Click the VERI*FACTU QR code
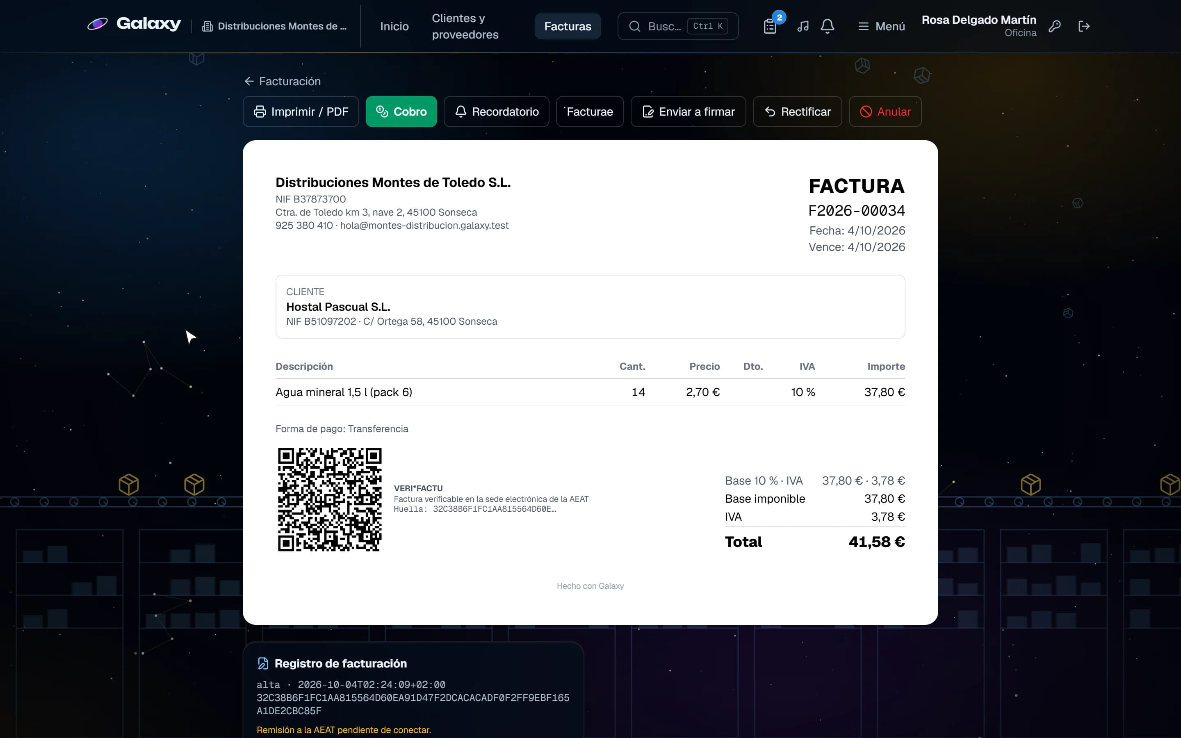The height and width of the screenshot is (738, 1181). (x=329, y=499)
